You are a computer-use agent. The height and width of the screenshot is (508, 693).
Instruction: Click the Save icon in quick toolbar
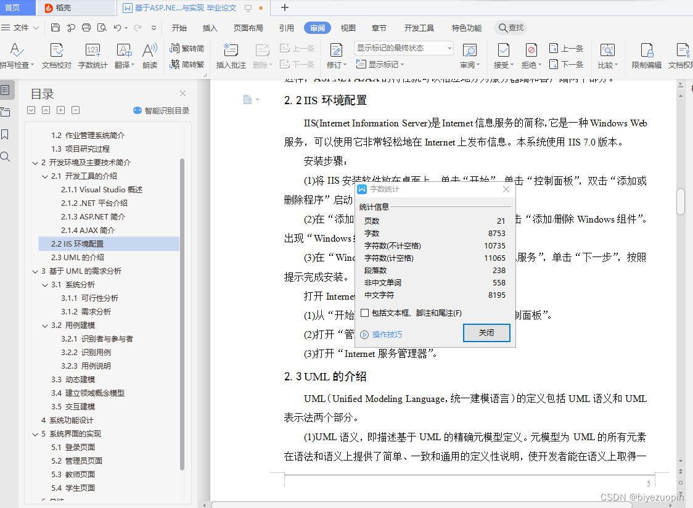click(x=55, y=28)
